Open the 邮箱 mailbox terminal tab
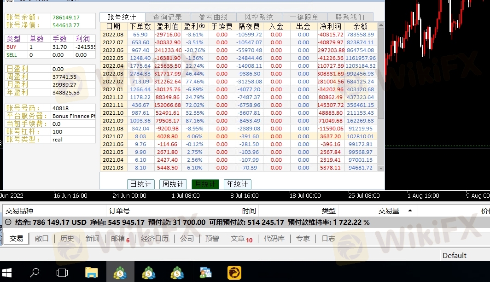 (118, 239)
